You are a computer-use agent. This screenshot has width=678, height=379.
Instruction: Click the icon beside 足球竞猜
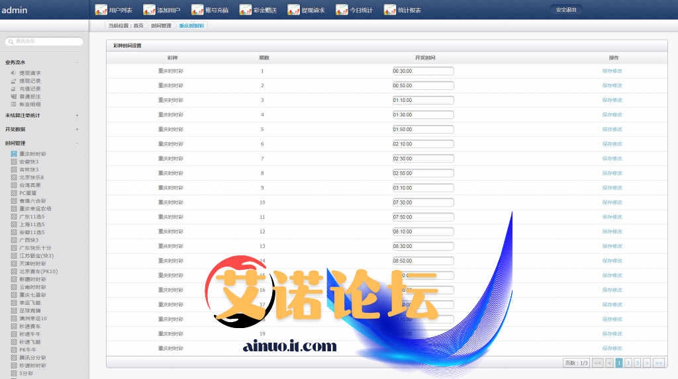tap(14, 310)
